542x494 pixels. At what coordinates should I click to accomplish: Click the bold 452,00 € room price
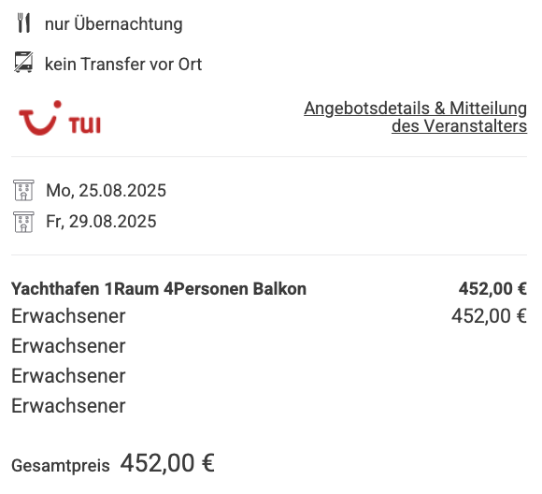(x=492, y=289)
